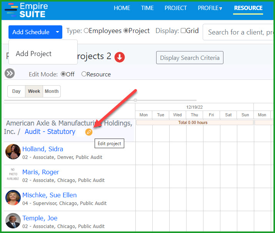Screen dimensions: 275x233
Task: Click the Thu column header
Action: tap(194, 115)
